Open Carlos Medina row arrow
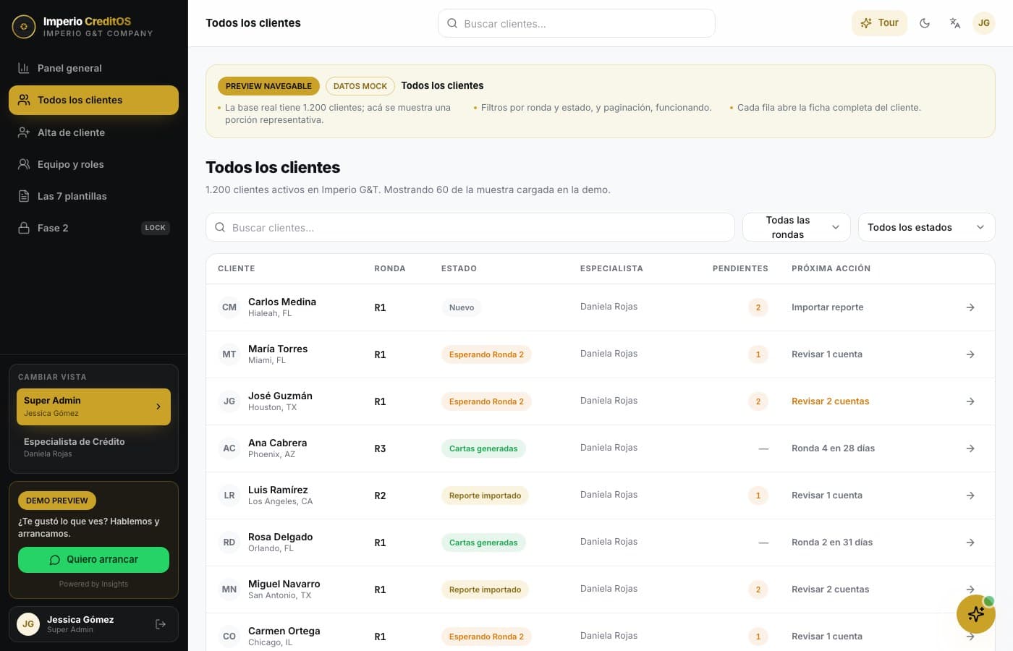Viewport: 1013px width, 651px height. pyautogui.click(x=970, y=307)
